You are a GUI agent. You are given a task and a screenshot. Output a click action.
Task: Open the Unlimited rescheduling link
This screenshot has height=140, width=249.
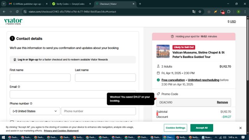tap(203, 80)
